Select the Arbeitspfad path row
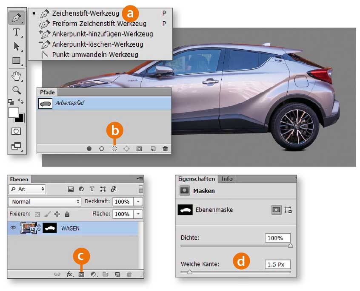The height and width of the screenshot is (291, 360). (x=104, y=103)
